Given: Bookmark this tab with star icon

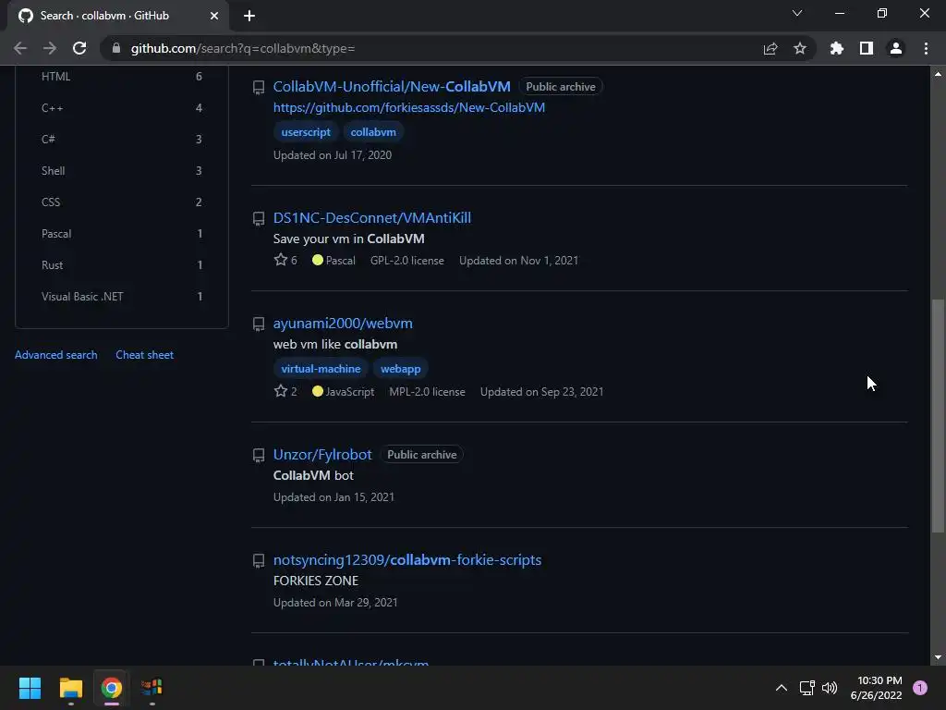Looking at the screenshot, I should (800, 48).
